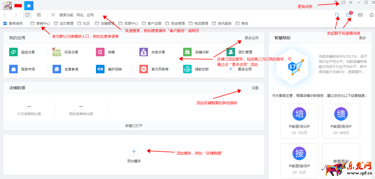Click the 设置 link in 店铺数据
This screenshot has width=375, height=179.
255,88
